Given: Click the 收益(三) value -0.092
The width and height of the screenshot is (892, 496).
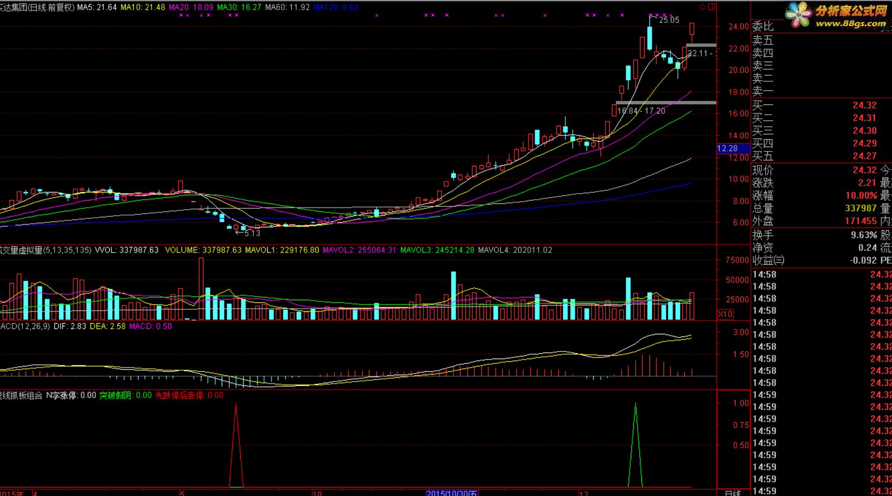Looking at the screenshot, I should 863,261.
